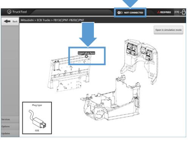Open the EN language dropdown
This screenshot has height=141, width=190.
178,12
